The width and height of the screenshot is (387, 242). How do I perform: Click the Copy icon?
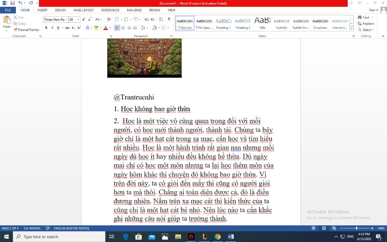coord(15,23)
